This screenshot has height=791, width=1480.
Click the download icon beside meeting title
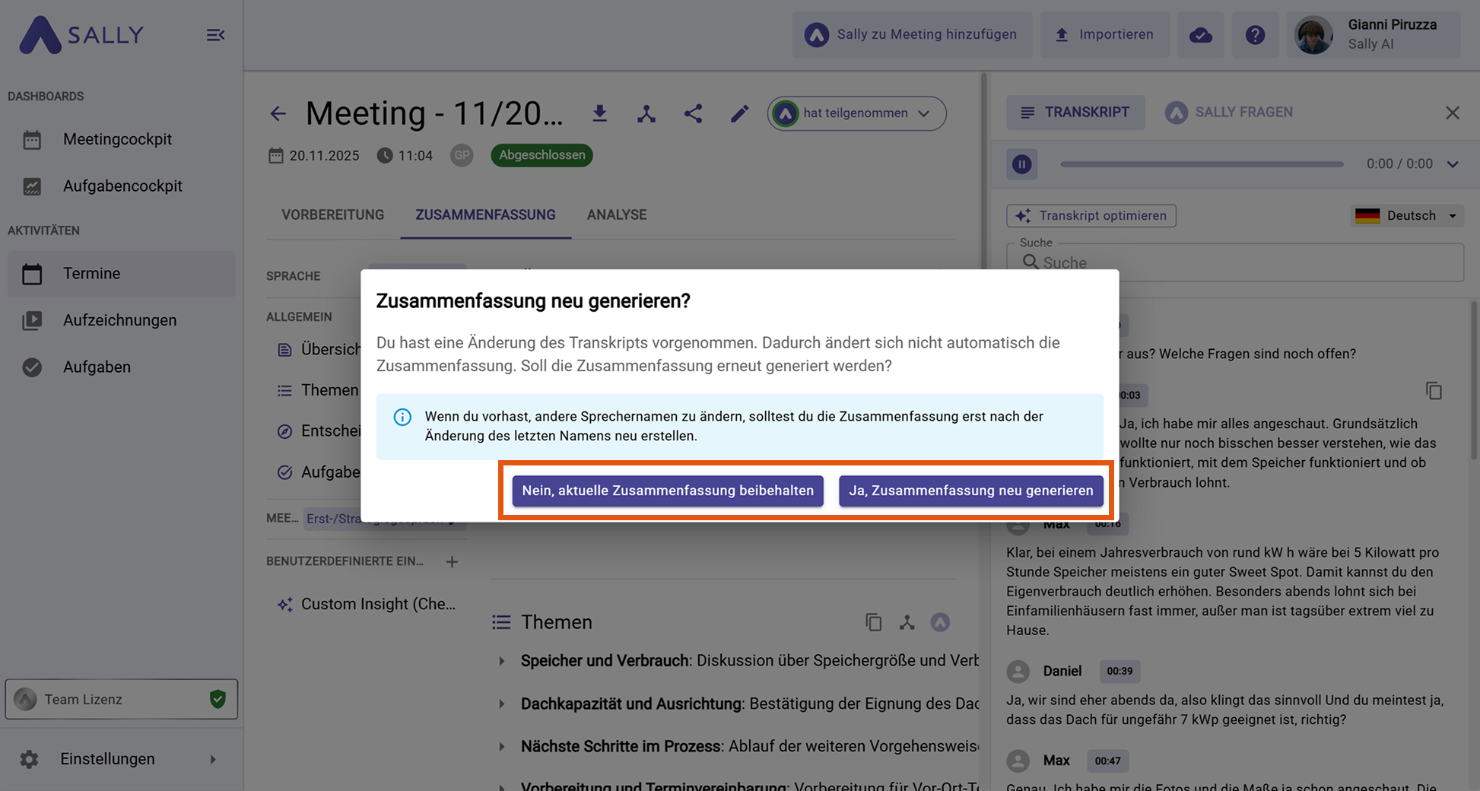[599, 113]
